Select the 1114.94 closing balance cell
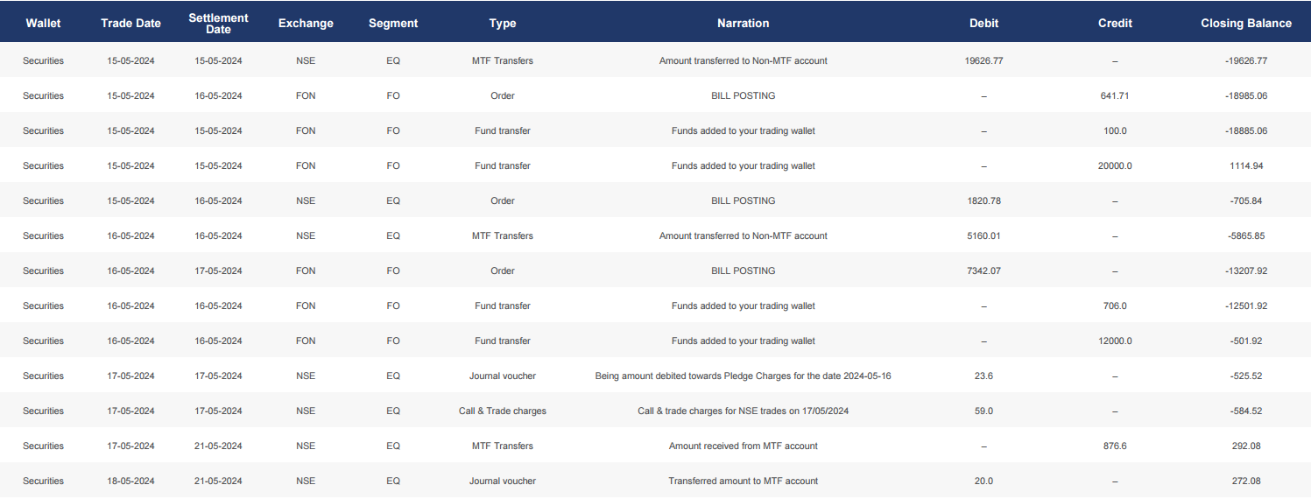Image resolution: width=1311 pixels, height=499 pixels. point(1246,166)
